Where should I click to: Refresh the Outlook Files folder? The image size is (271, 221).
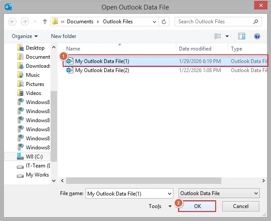pyautogui.click(x=164, y=22)
